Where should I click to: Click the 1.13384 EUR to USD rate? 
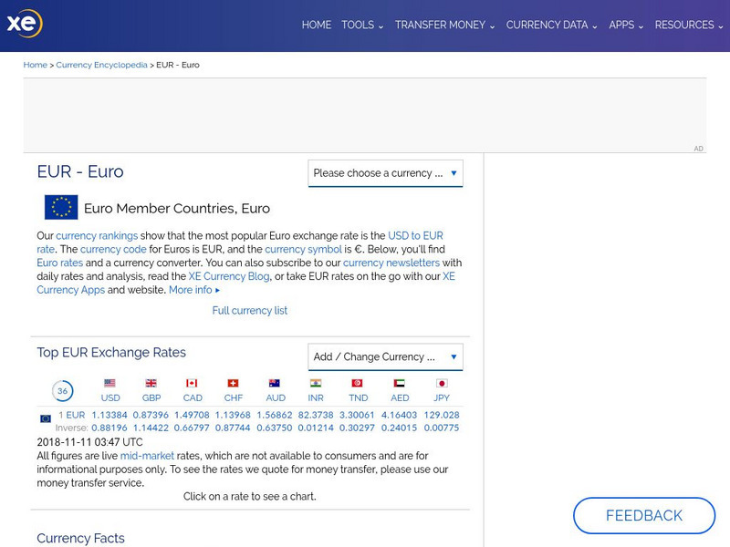(x=109, y=415)
